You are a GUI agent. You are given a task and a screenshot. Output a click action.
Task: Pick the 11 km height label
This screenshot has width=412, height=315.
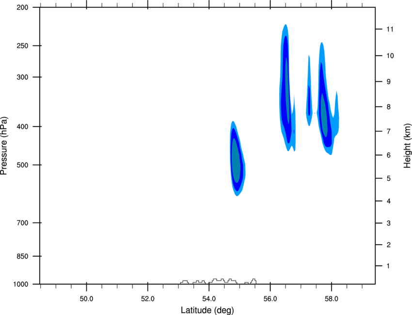(390, 29)
